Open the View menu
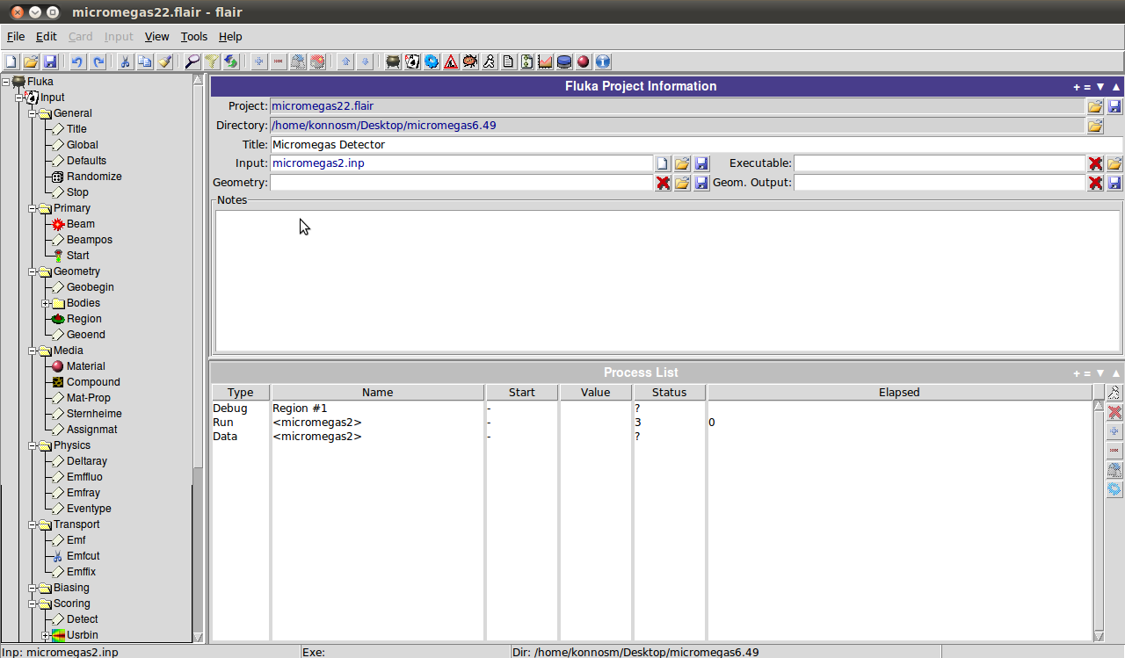Viewport: 1125px width, 658px height. [156, 37]
